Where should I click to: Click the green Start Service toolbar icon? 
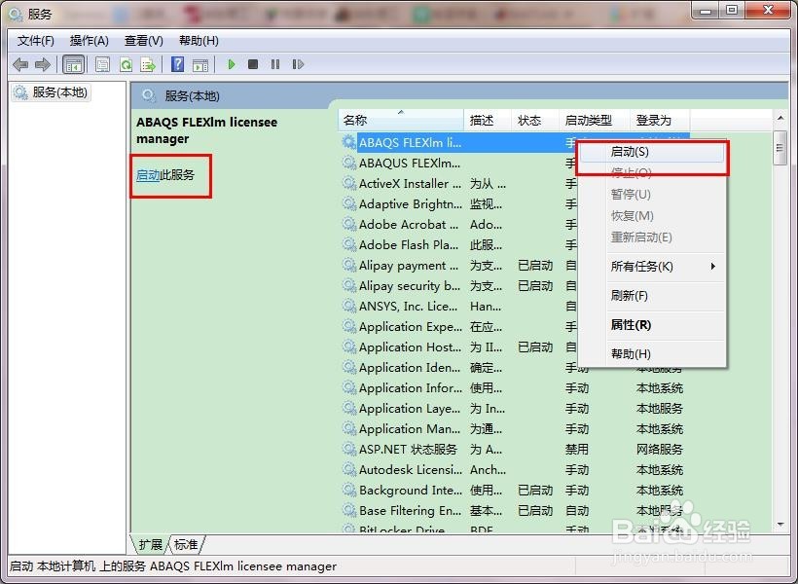pos(231,64)
